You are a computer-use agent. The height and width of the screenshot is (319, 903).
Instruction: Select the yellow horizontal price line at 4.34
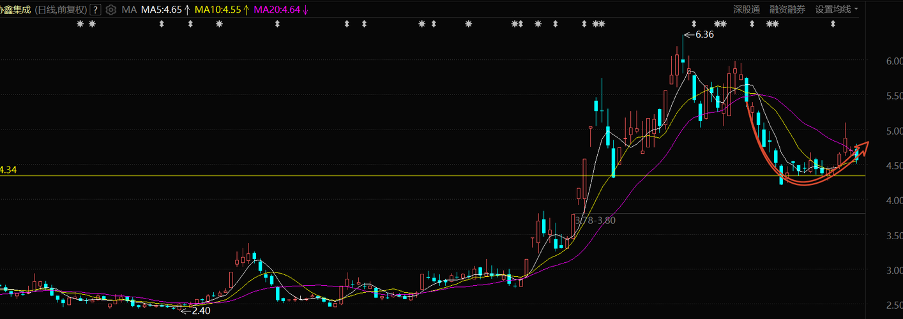pos(432,175)
